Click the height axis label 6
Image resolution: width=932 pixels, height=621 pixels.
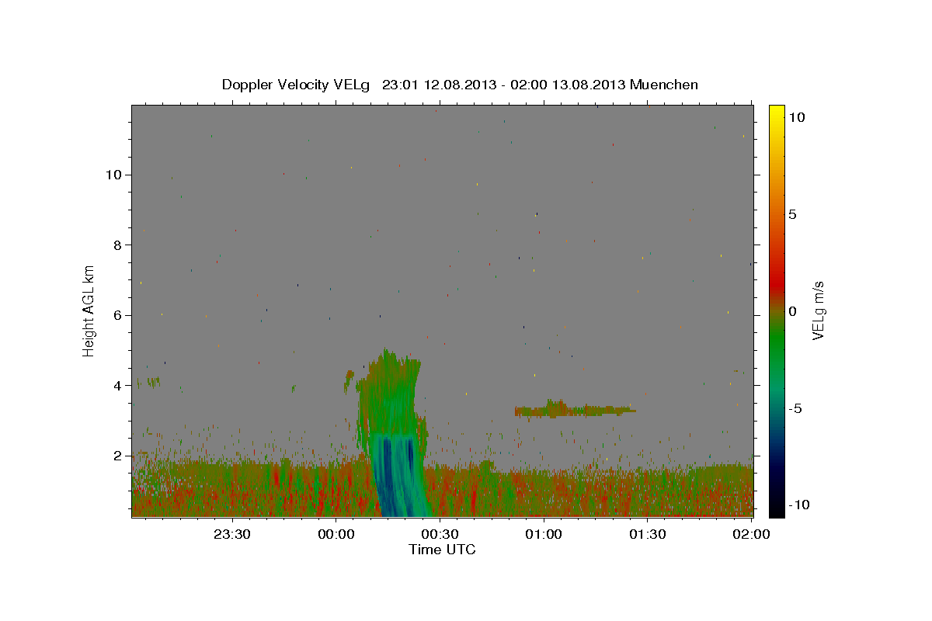(x=116, y=315)
